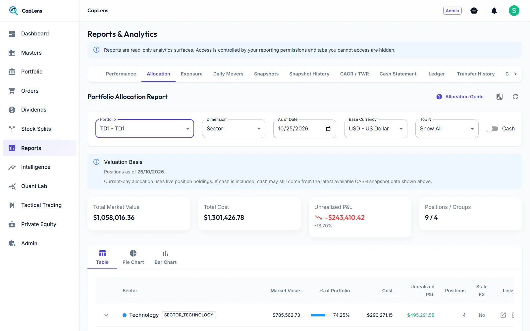Show more report tabs with right arrow
Screen dimensions: 530x331
click(515, 74)
